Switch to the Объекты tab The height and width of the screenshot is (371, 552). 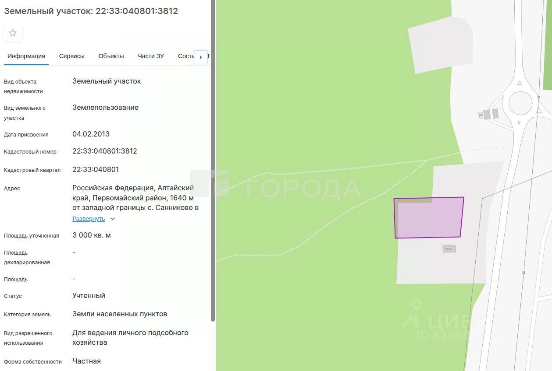point(111,56)
